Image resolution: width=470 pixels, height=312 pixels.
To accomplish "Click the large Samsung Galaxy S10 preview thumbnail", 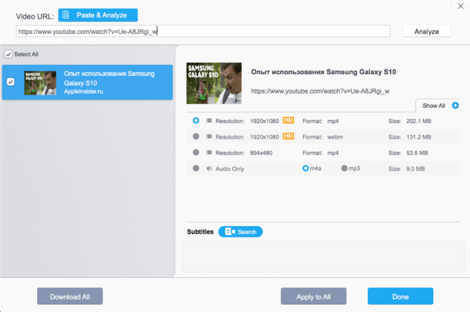I will coord(214,83).
